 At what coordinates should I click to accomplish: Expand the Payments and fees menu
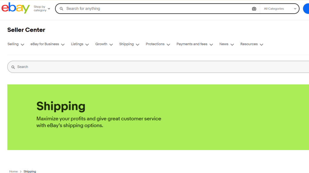(195, 44)
